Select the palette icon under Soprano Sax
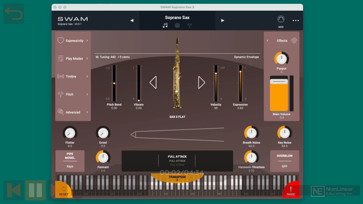 [x=178, y=25]
